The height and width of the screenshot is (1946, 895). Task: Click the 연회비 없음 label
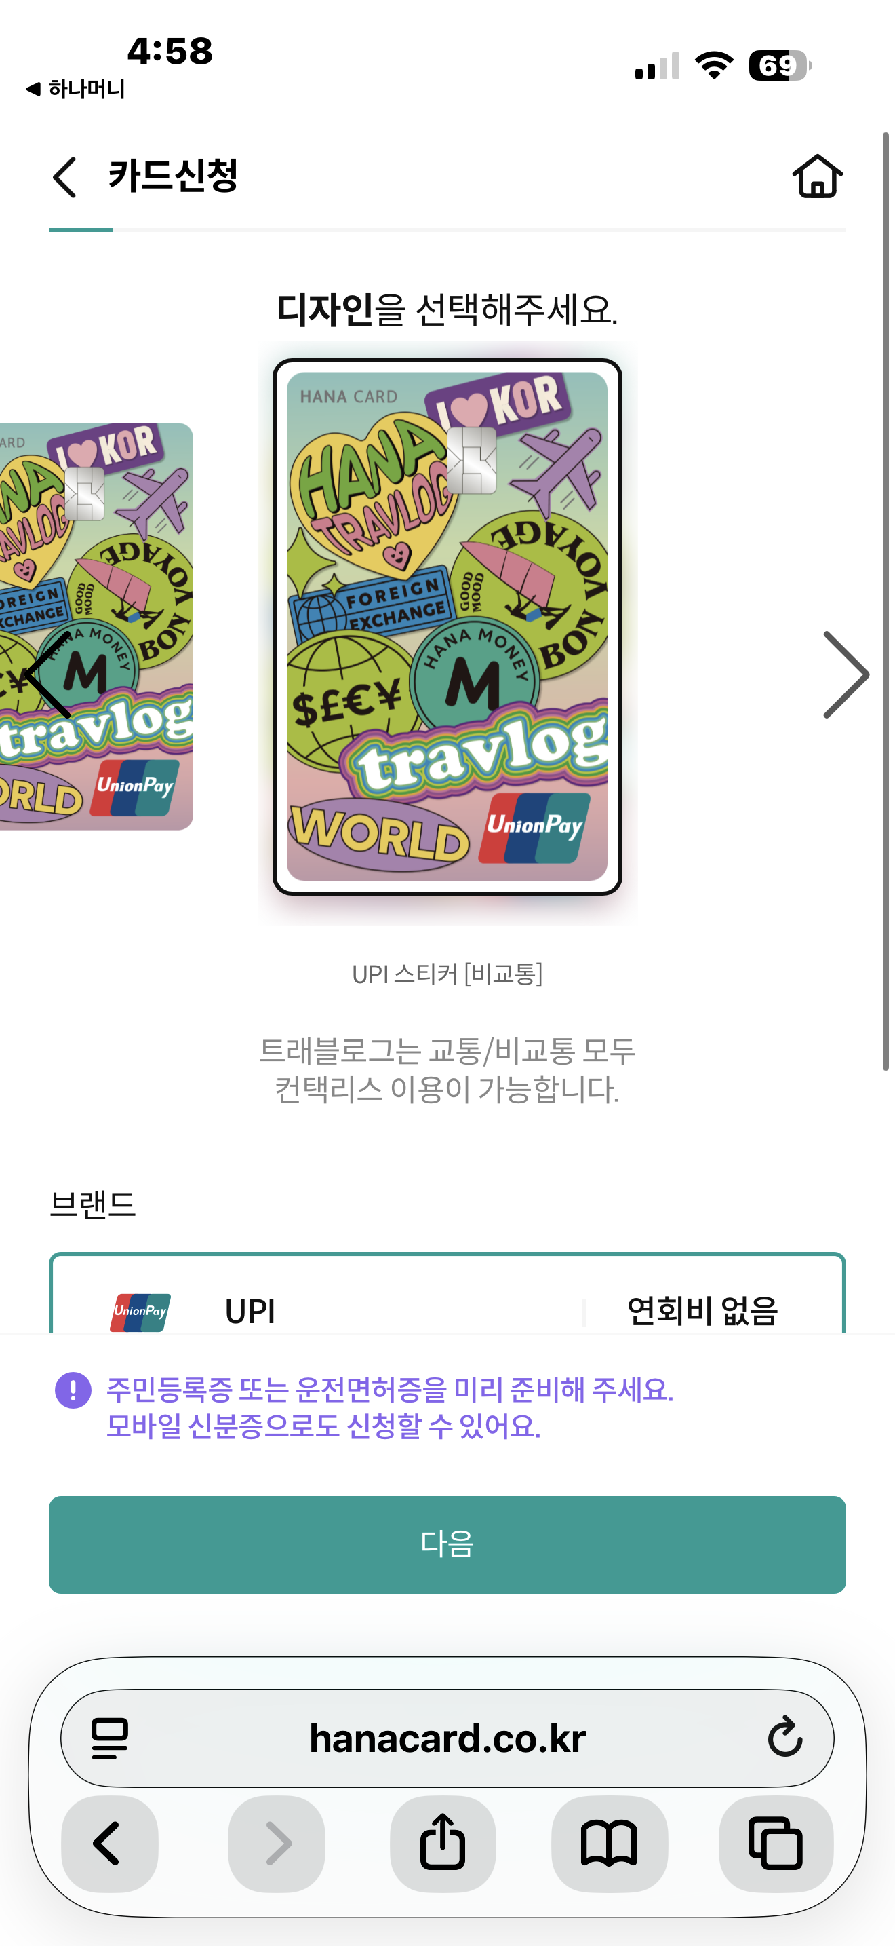[x=702, y=1311]
